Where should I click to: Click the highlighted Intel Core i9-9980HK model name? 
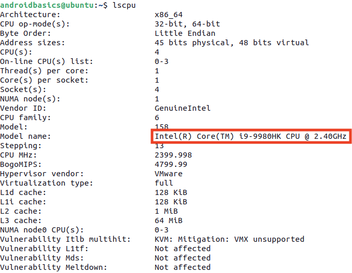click(x=250, y=136)
